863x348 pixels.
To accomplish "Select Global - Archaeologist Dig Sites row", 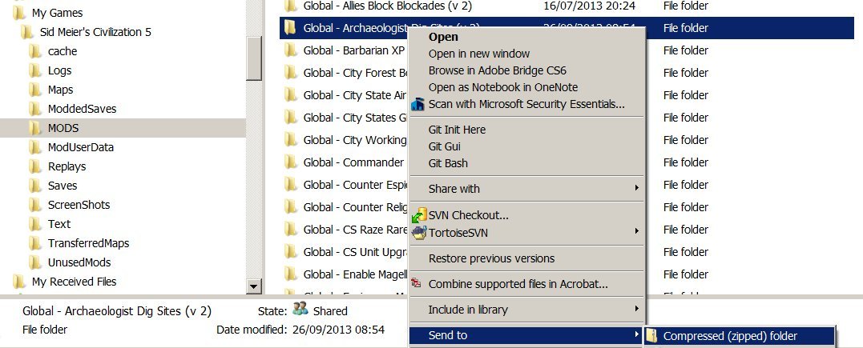I will [567, 28].
